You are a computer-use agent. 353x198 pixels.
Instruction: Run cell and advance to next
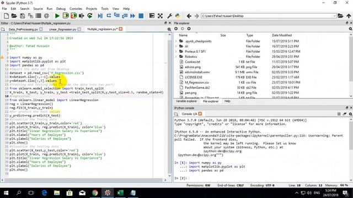(x=73, y=16)
